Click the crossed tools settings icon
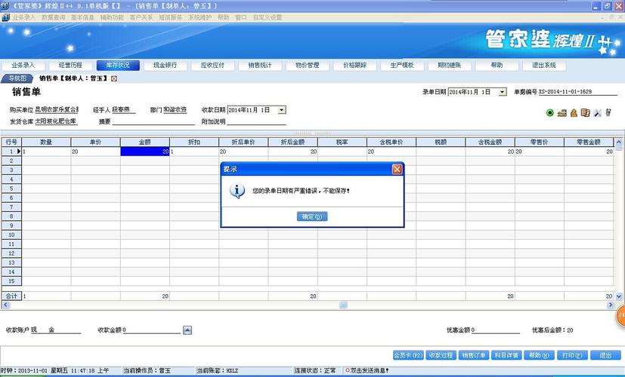This screenshot has width=625, height=377. coord(597,113)
